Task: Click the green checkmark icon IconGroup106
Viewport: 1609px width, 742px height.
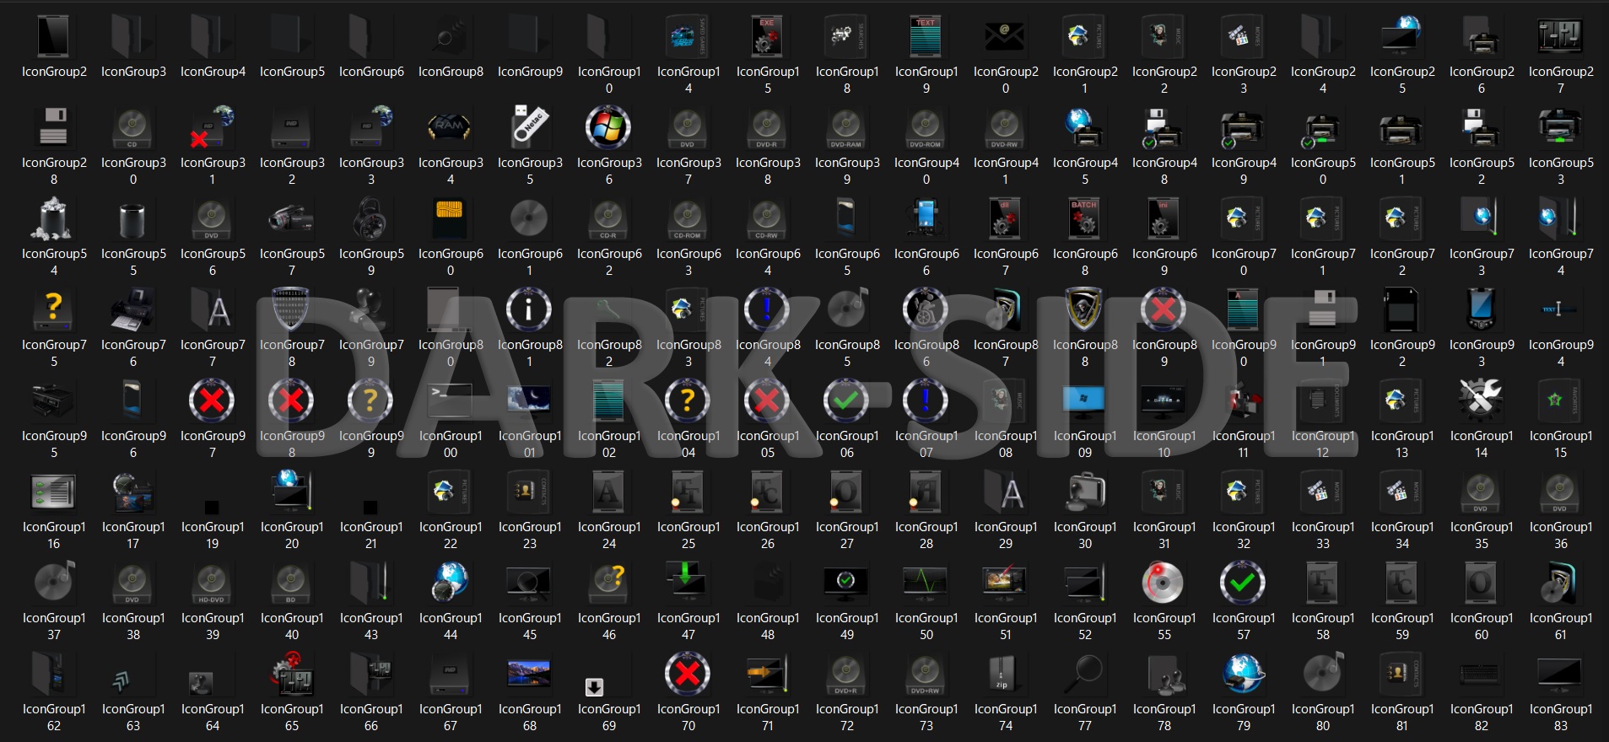Action: 846,401
